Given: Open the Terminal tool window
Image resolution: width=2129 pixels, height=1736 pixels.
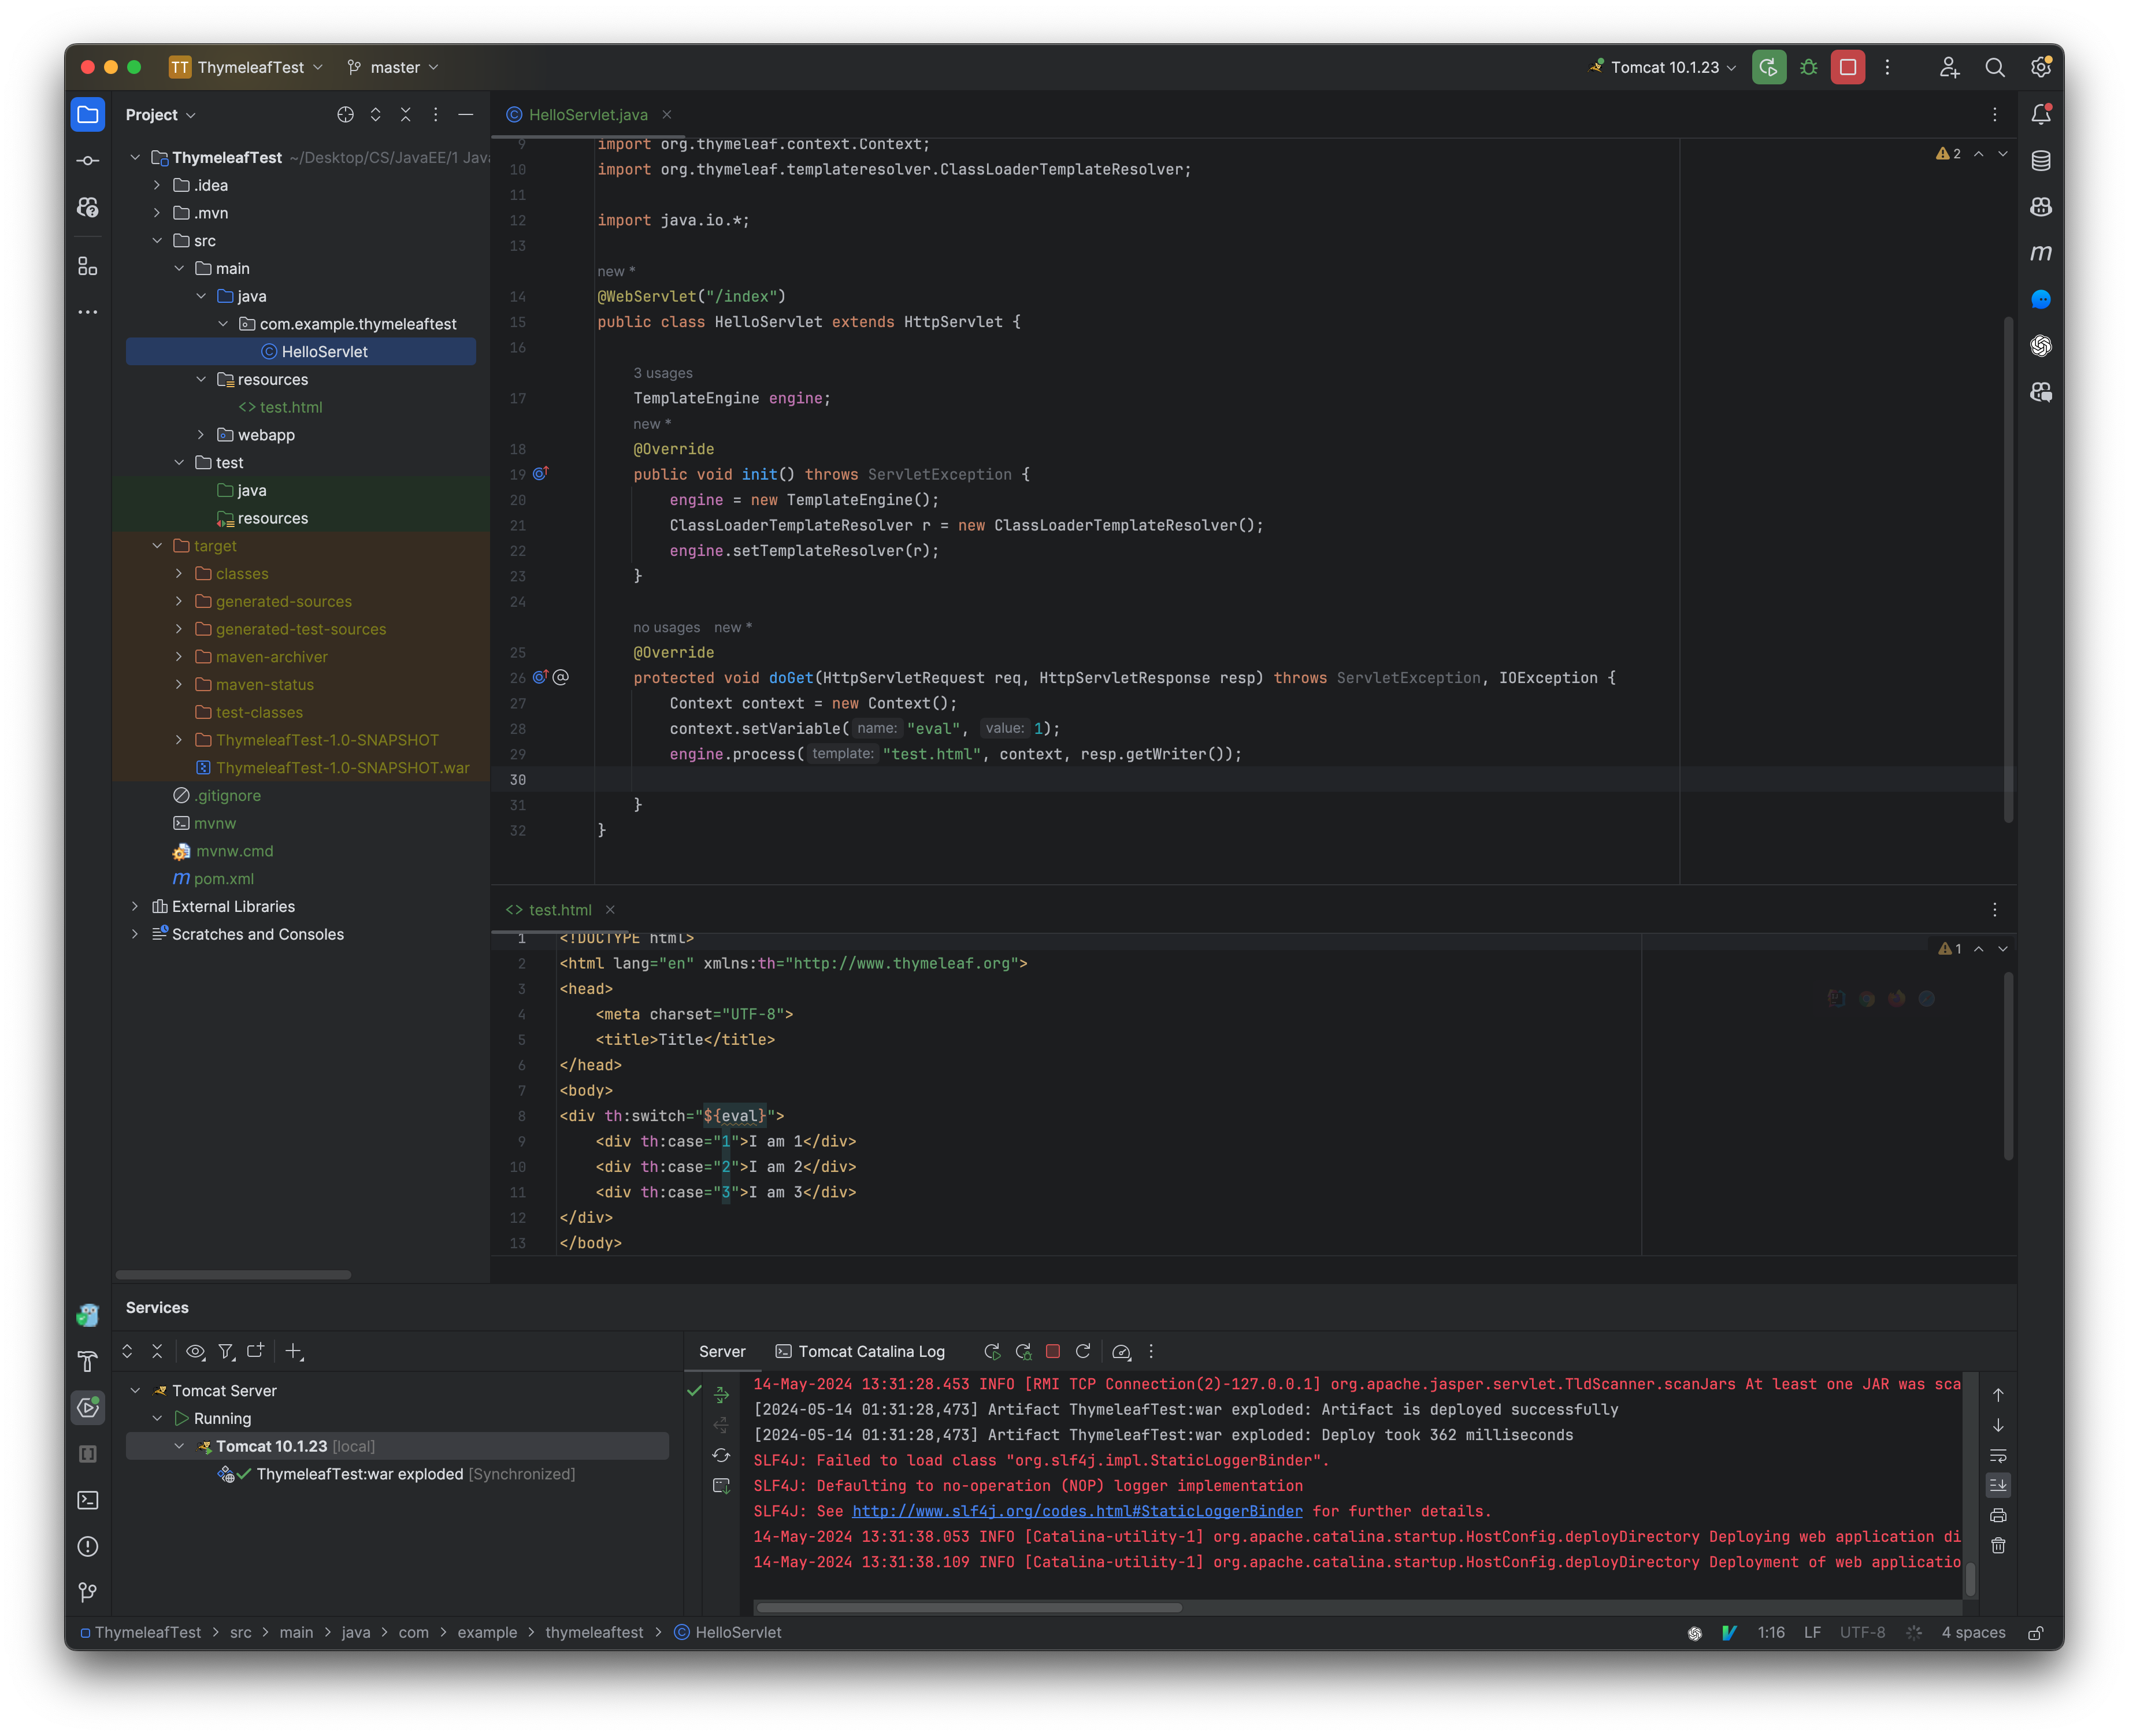Looking at the screenshot, I should (x=88, y=1500).
